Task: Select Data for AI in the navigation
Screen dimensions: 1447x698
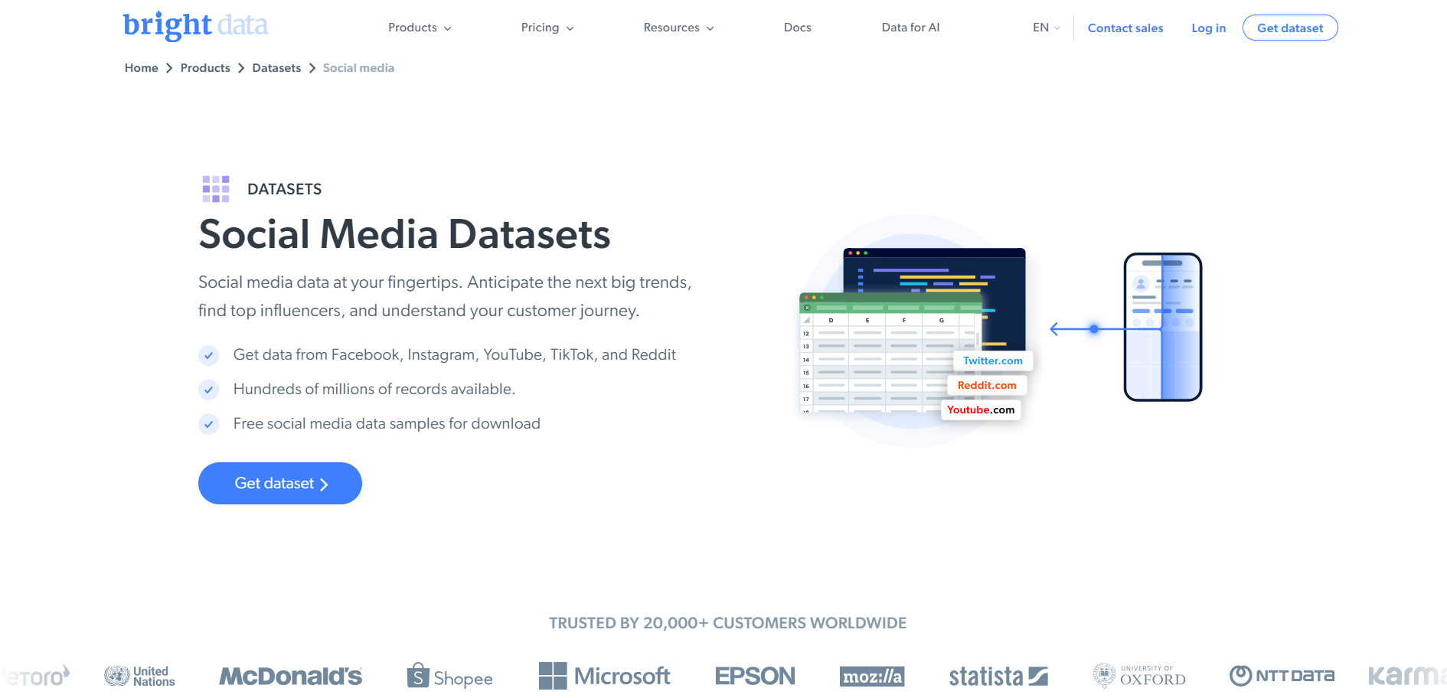Action: [x=910, y=27]
